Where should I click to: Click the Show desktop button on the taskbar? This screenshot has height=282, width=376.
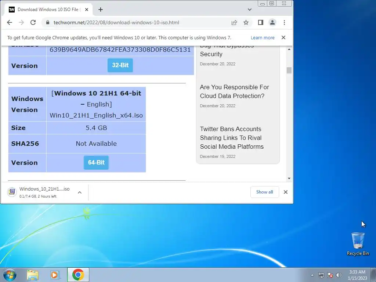[x=373, y=275]
